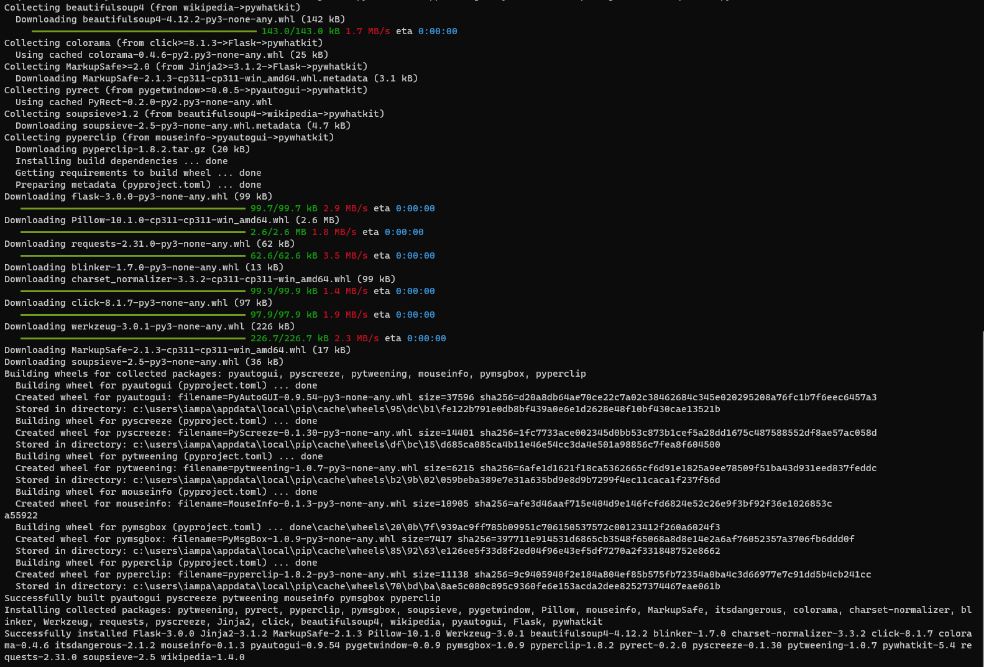This screenshot has width=984, height=667.
Task: Click the "Downloading charset_normalizer-3.3.2" line
Action: [x=200, y=279]
